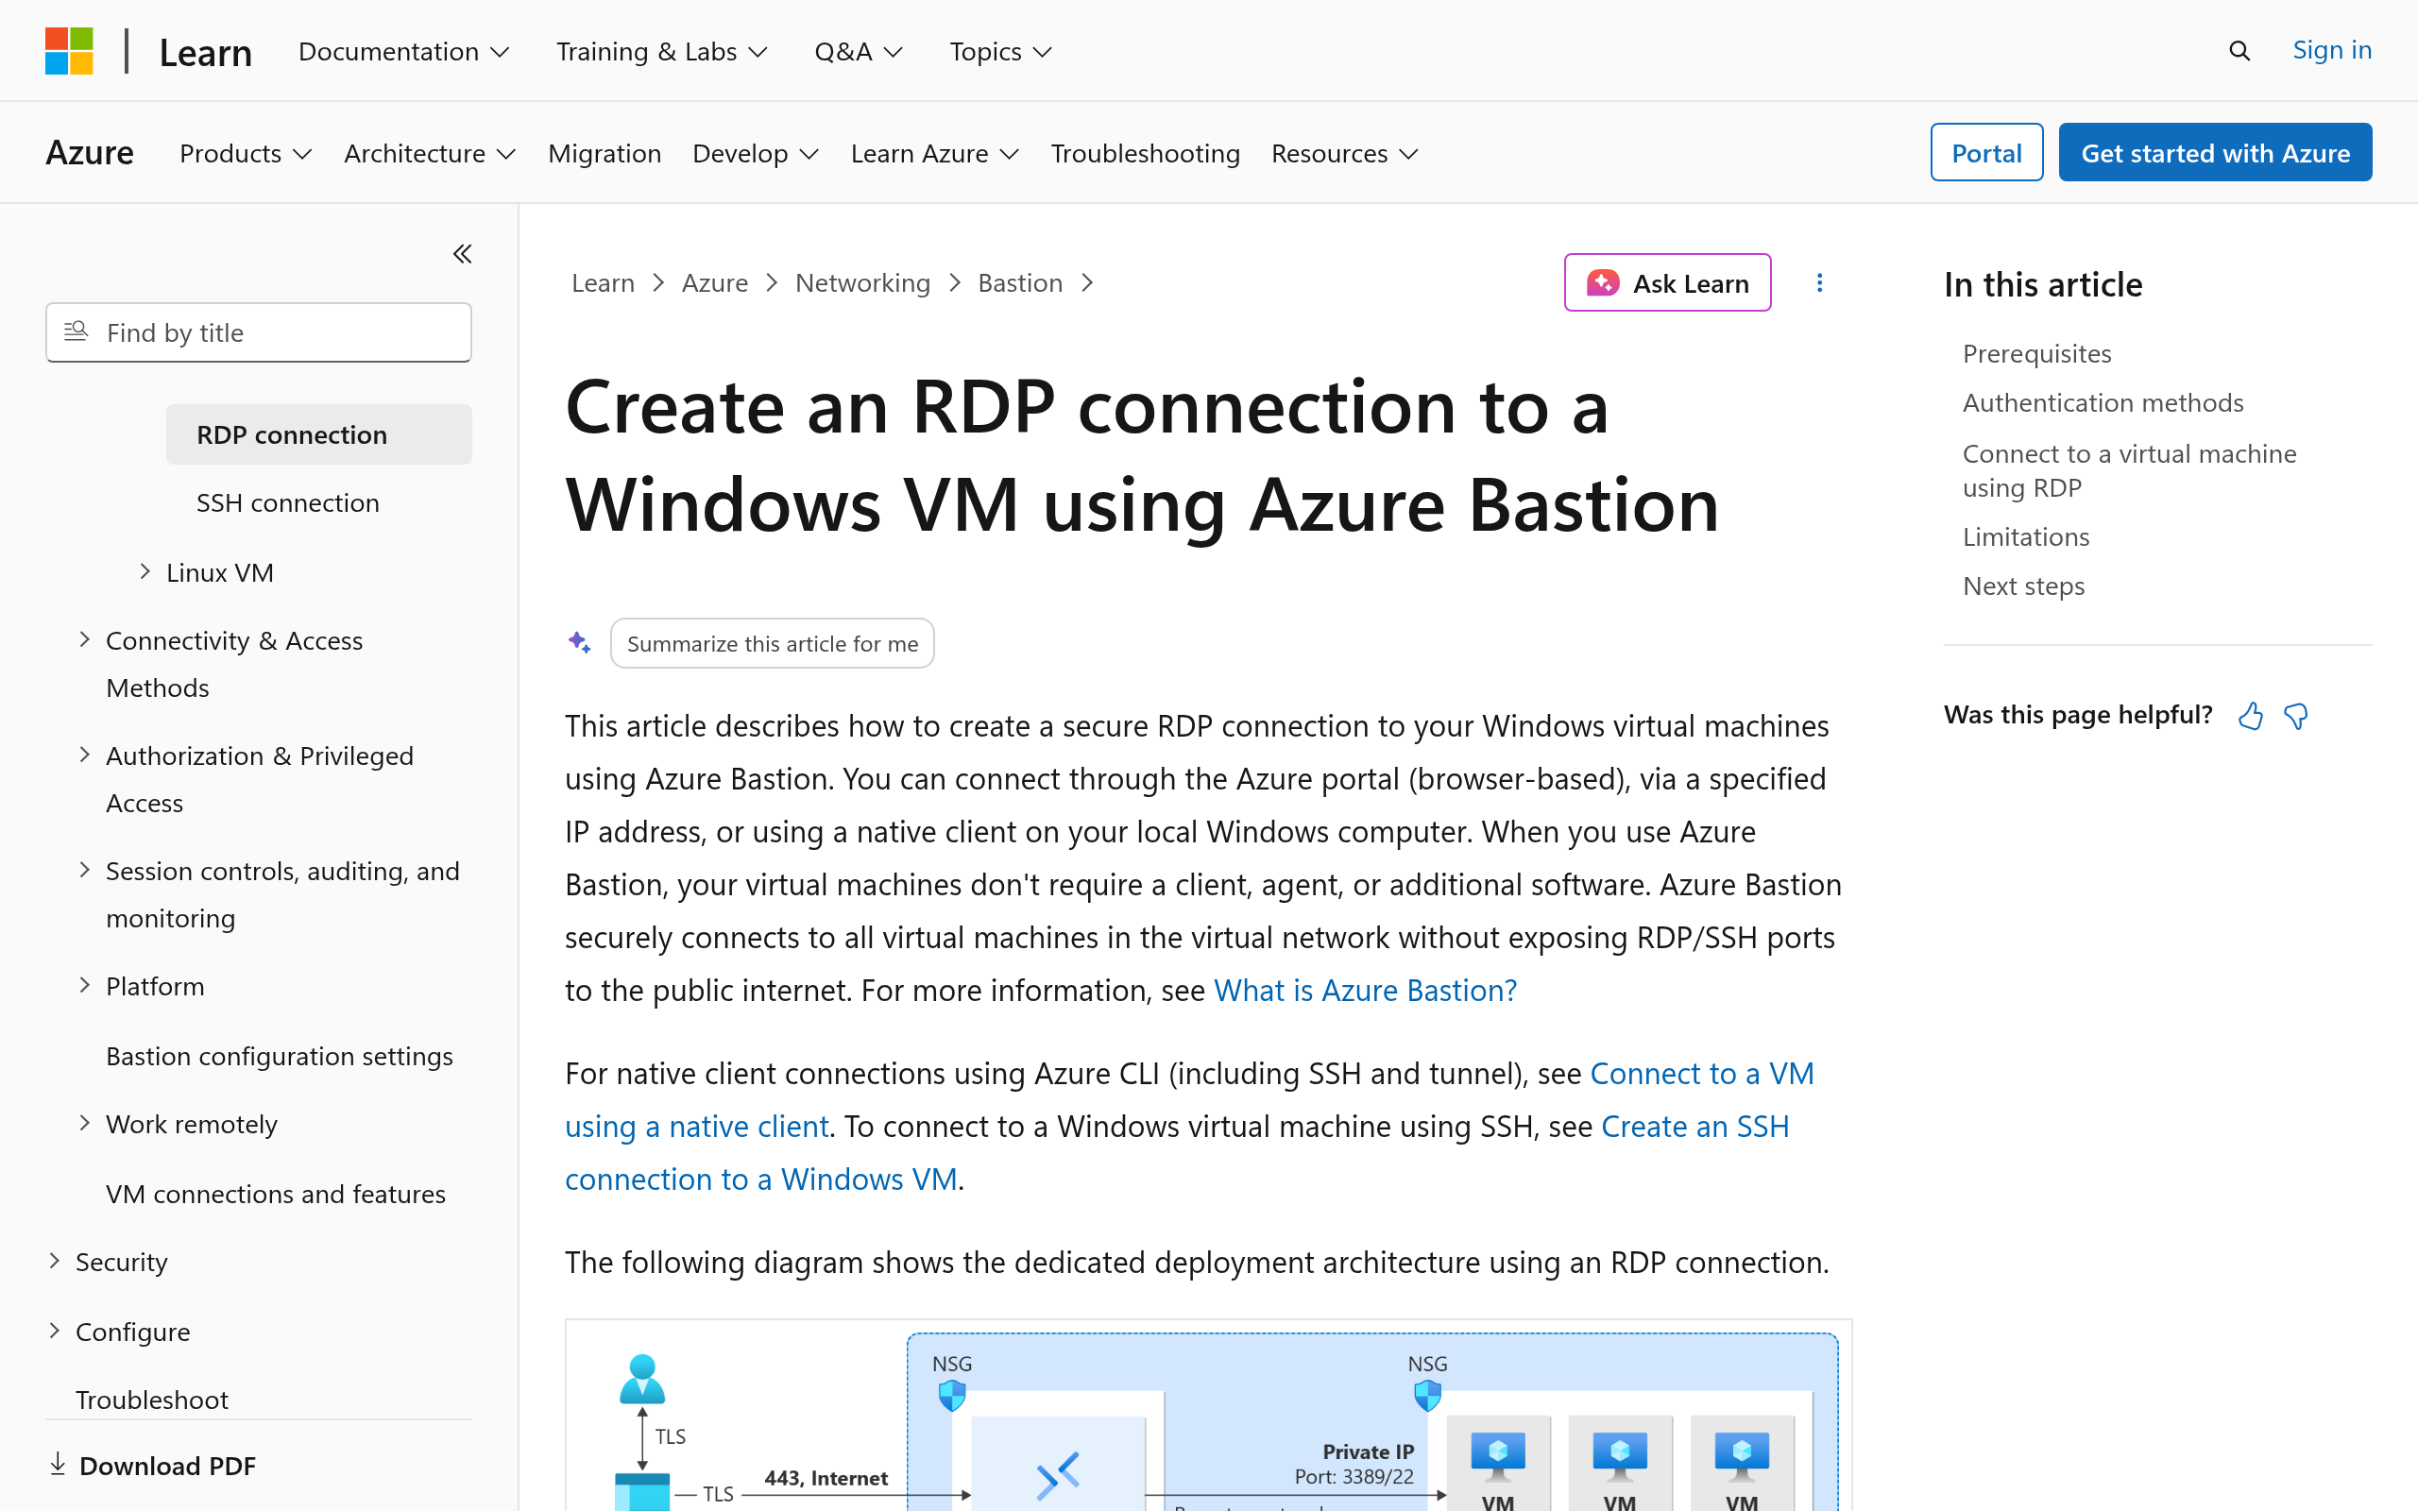2418x1511 pixels.
Task: Jump to Prerequisites section
Action: point(2036,354)
